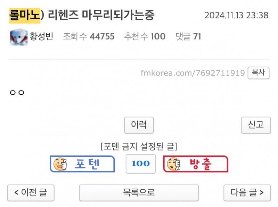Screen dimensions: 278x207
Task: Open the post 이력 history
Action: click(139, 125)
